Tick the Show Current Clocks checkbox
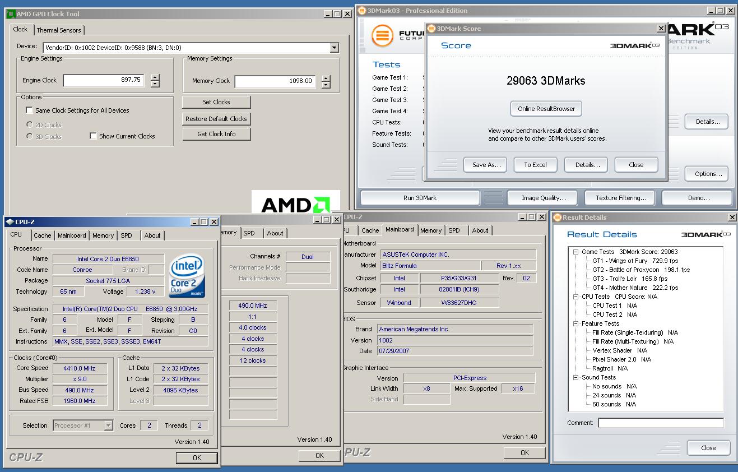This screenshot has height=472, width=738. 93,136
